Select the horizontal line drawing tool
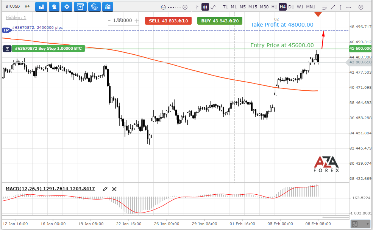Image resolution: width=373 pixels, height=230 pixels. click(349, 7)
